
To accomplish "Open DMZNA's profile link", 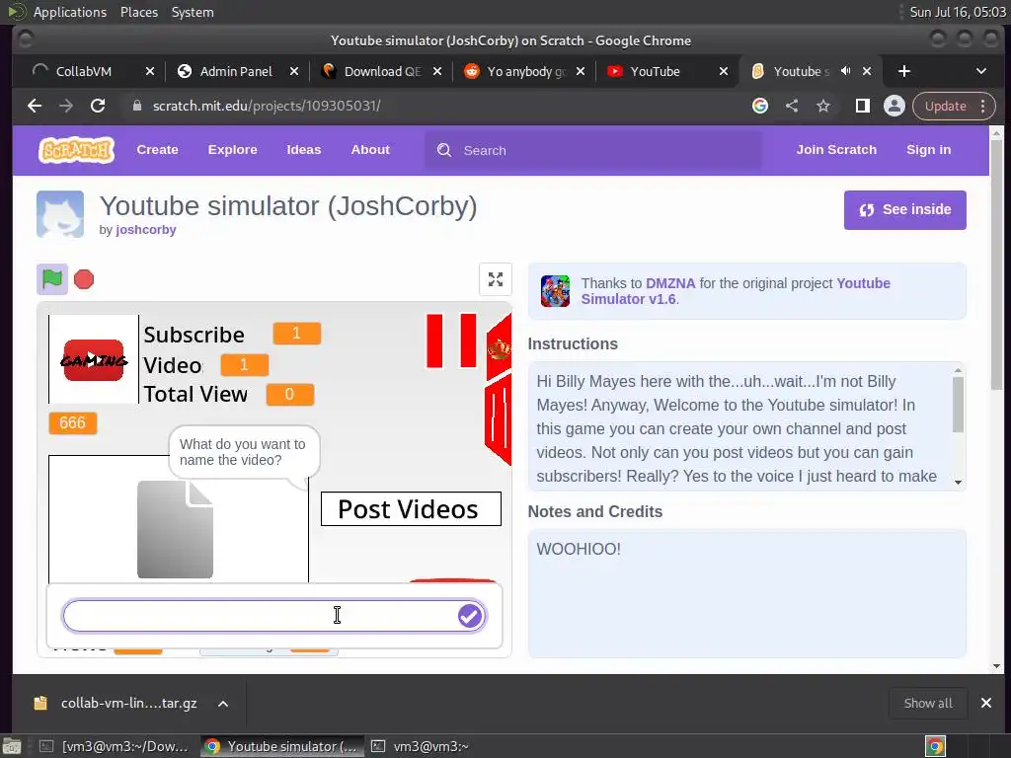I will [x=670, y=283].
